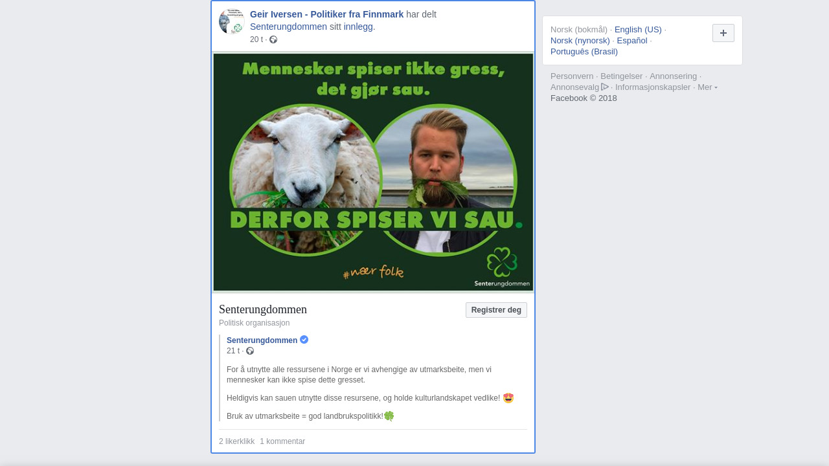Open the innlegg link in the header
Screen dimensions: 829x466
point(358,27)
